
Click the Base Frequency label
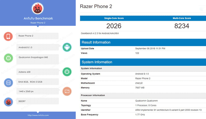(x=89, y=115)
